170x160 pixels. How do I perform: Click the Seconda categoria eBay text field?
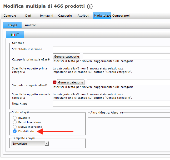(x=129, y=82)
